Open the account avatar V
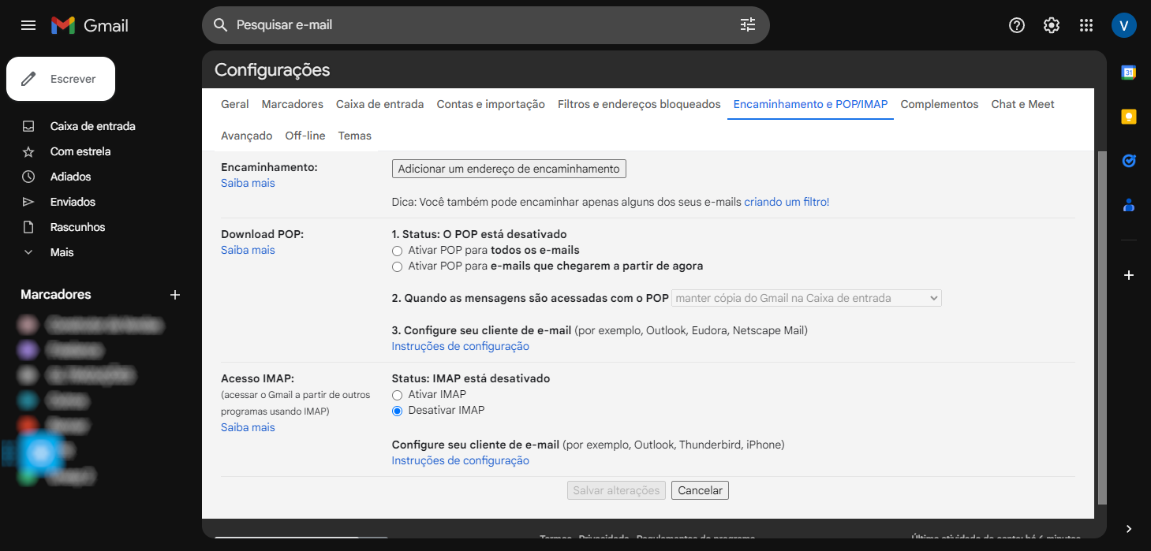Viewport: 1151px width, 551px height. [x=1123, y=25]
